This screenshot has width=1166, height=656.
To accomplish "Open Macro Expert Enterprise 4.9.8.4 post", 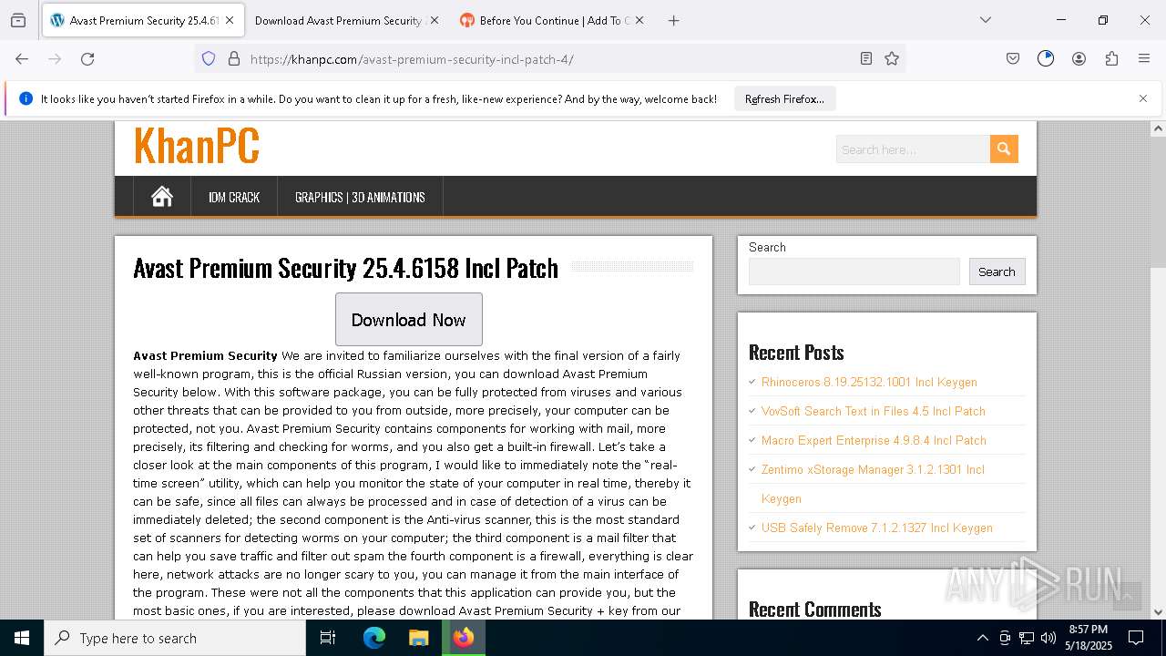I will coord(874,440).
